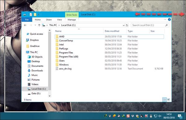Open the drive system menu icon in title bar
This screenshot has height=120, width=186.
click(24, 15)
